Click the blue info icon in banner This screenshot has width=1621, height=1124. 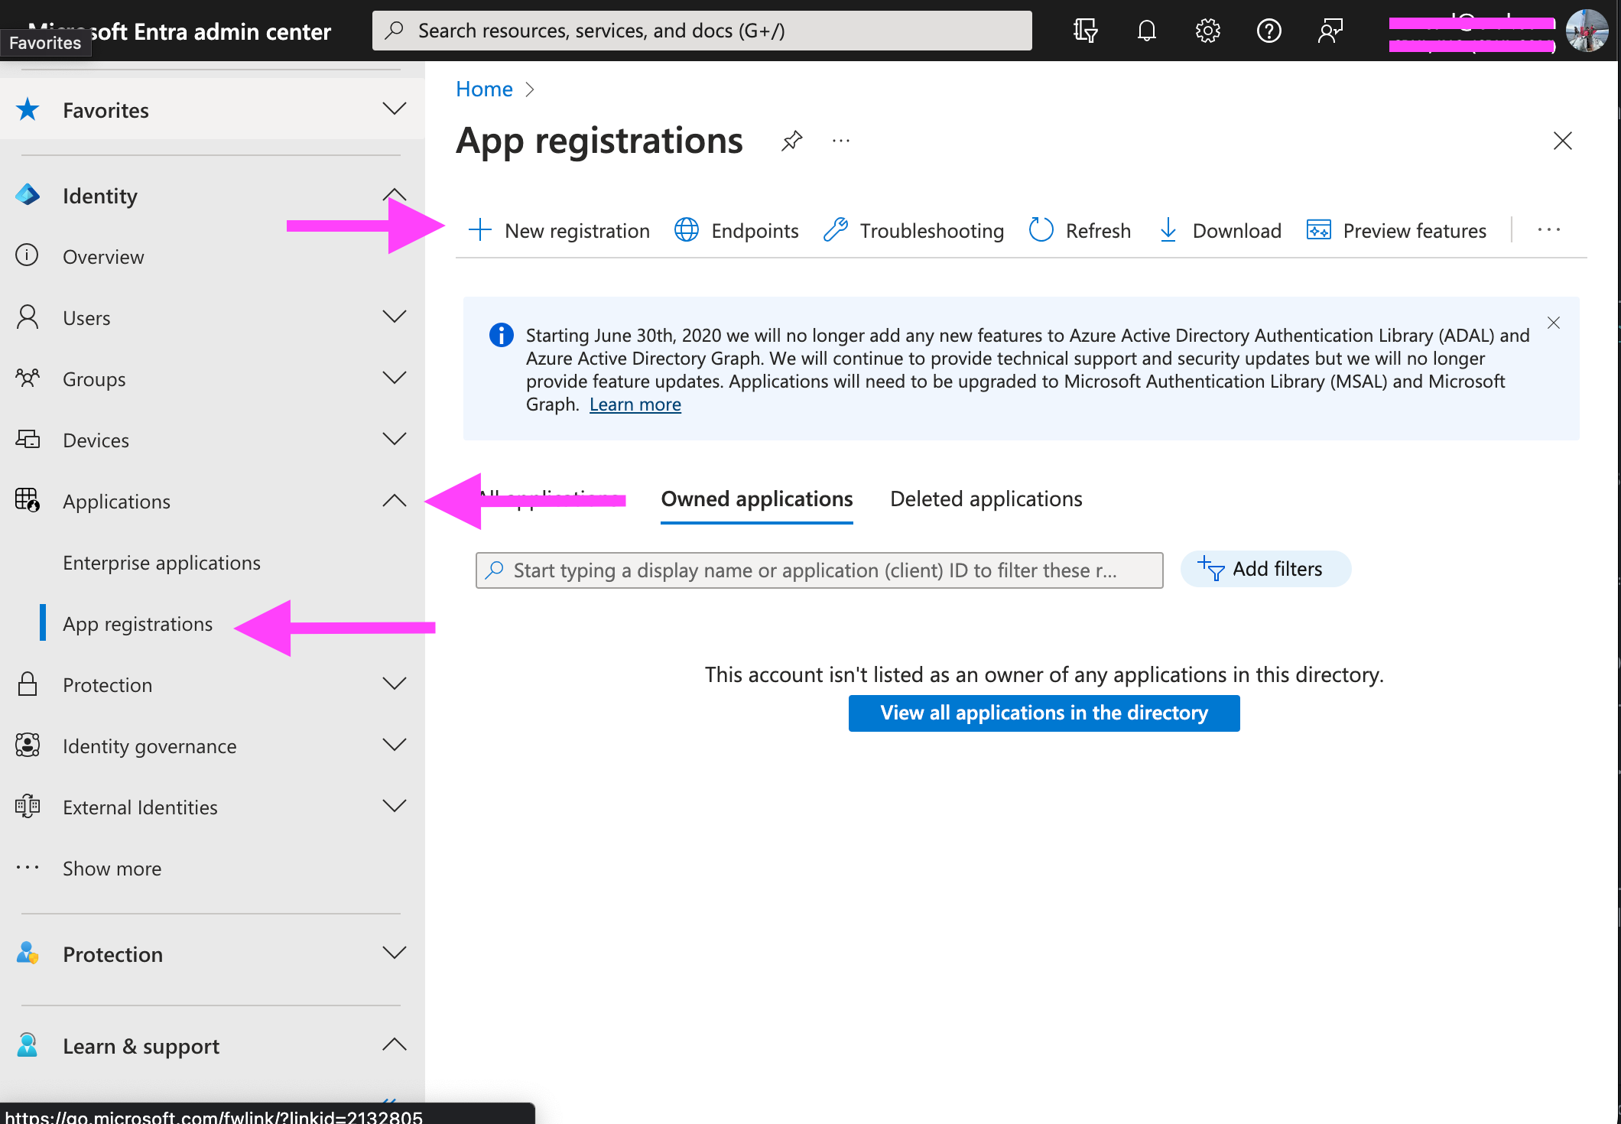pos(501,335)
